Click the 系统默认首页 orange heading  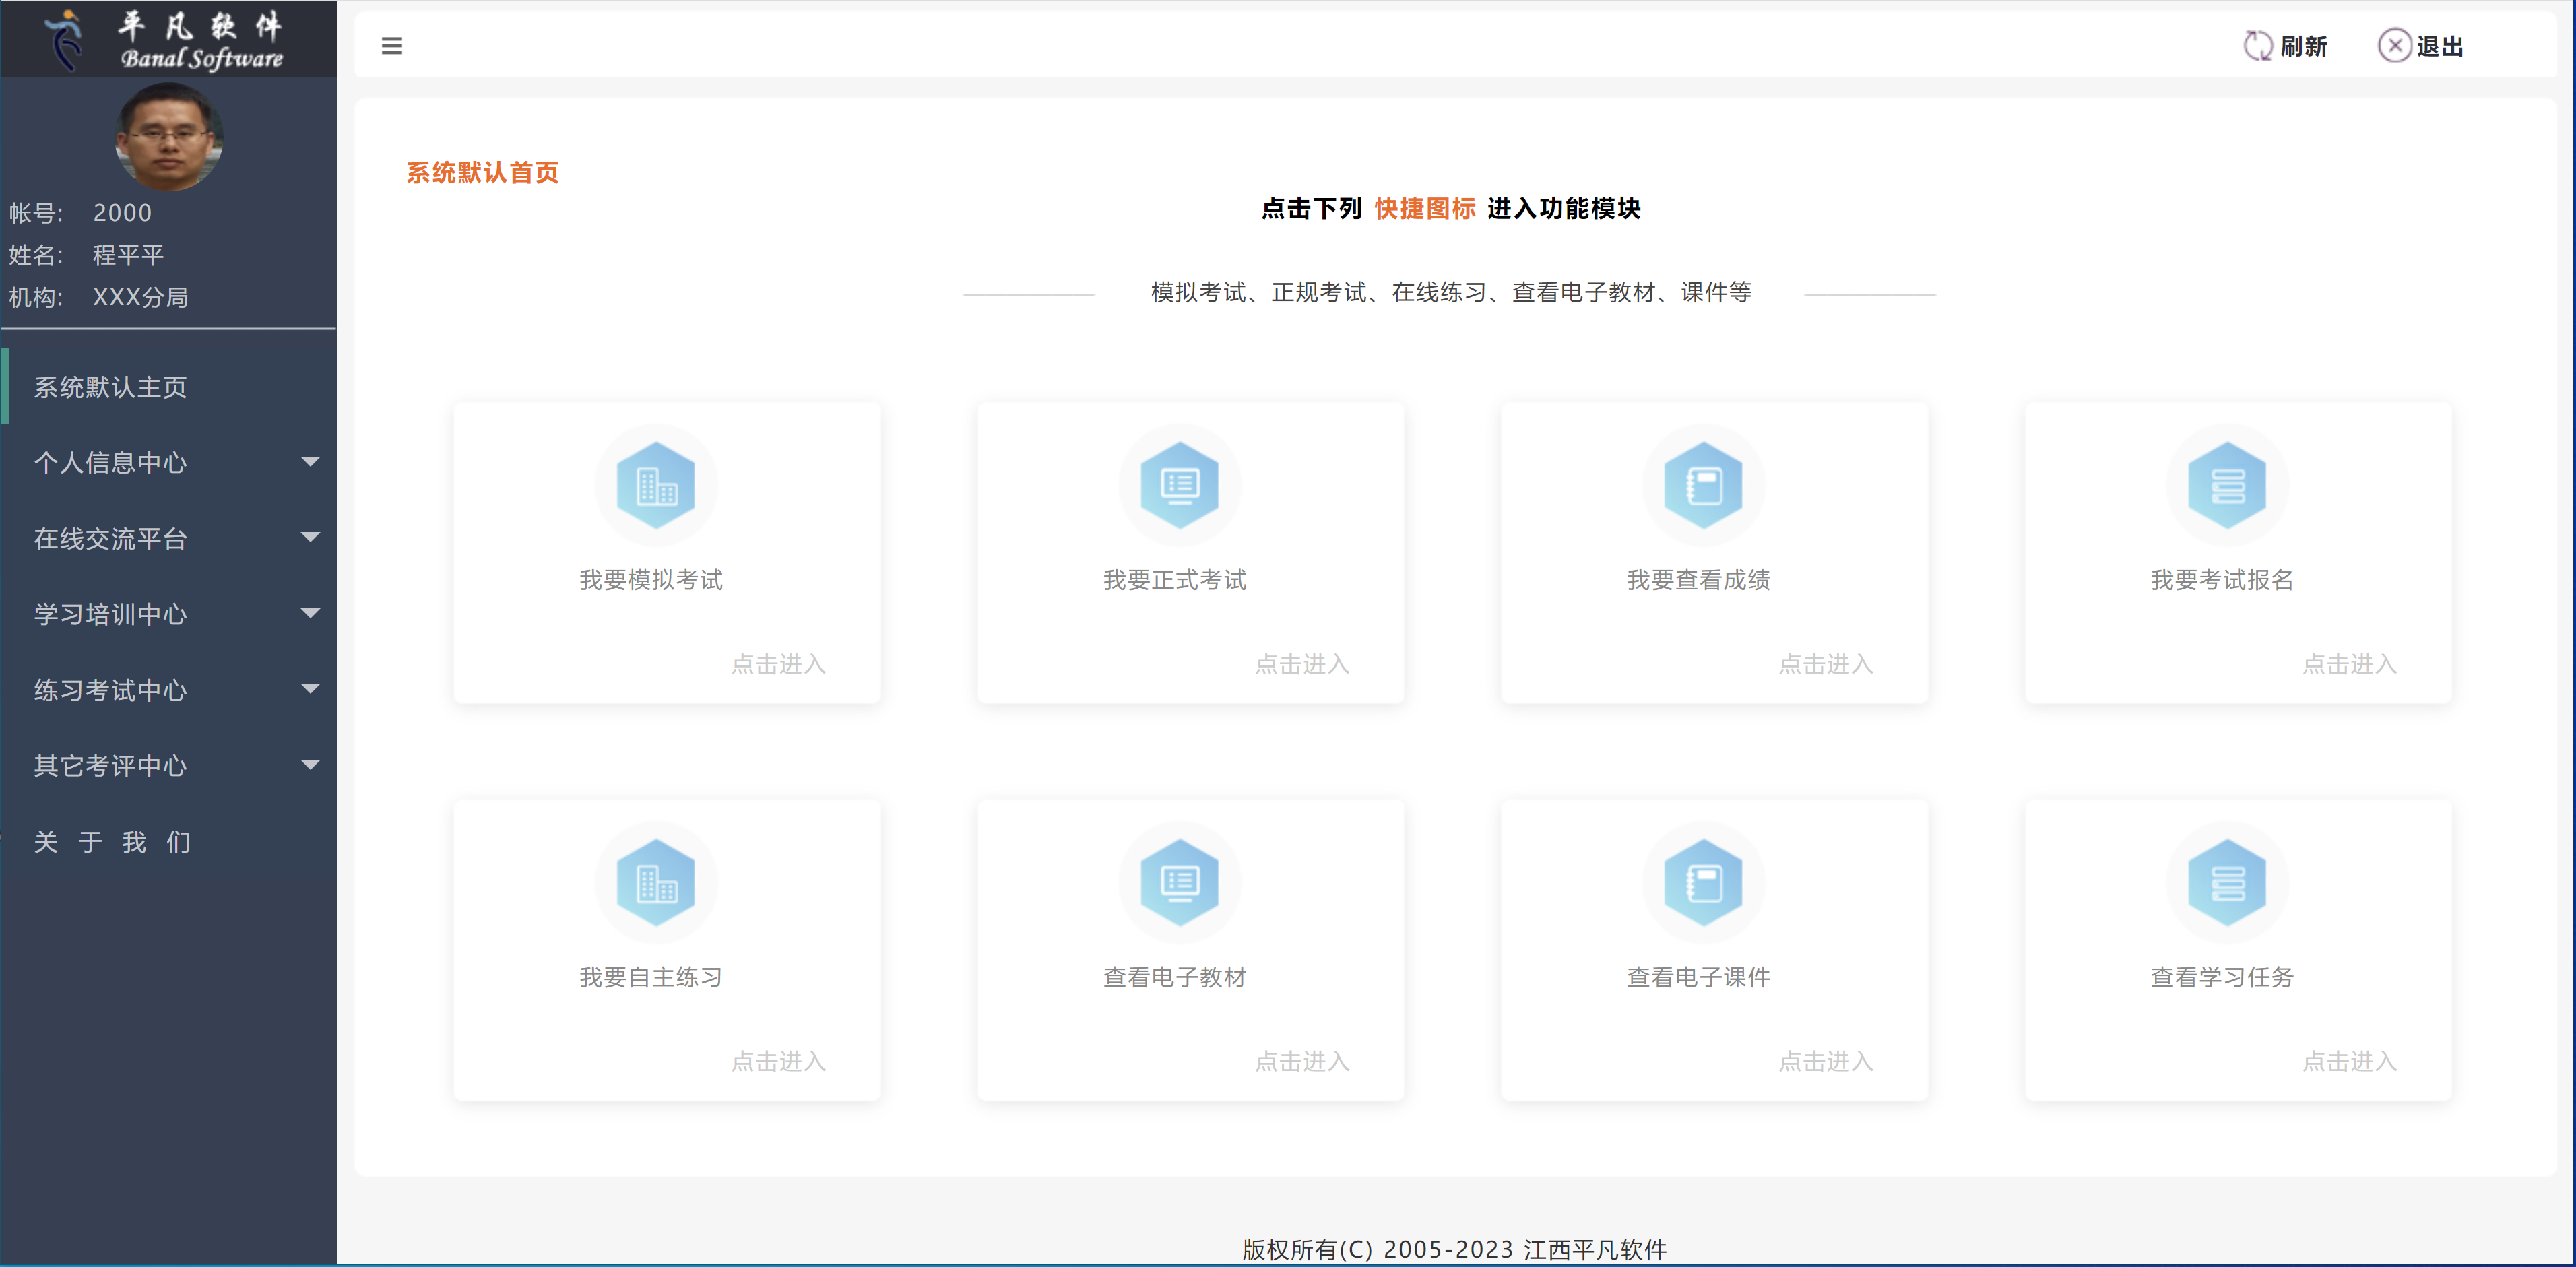click(x=483, y=172)
